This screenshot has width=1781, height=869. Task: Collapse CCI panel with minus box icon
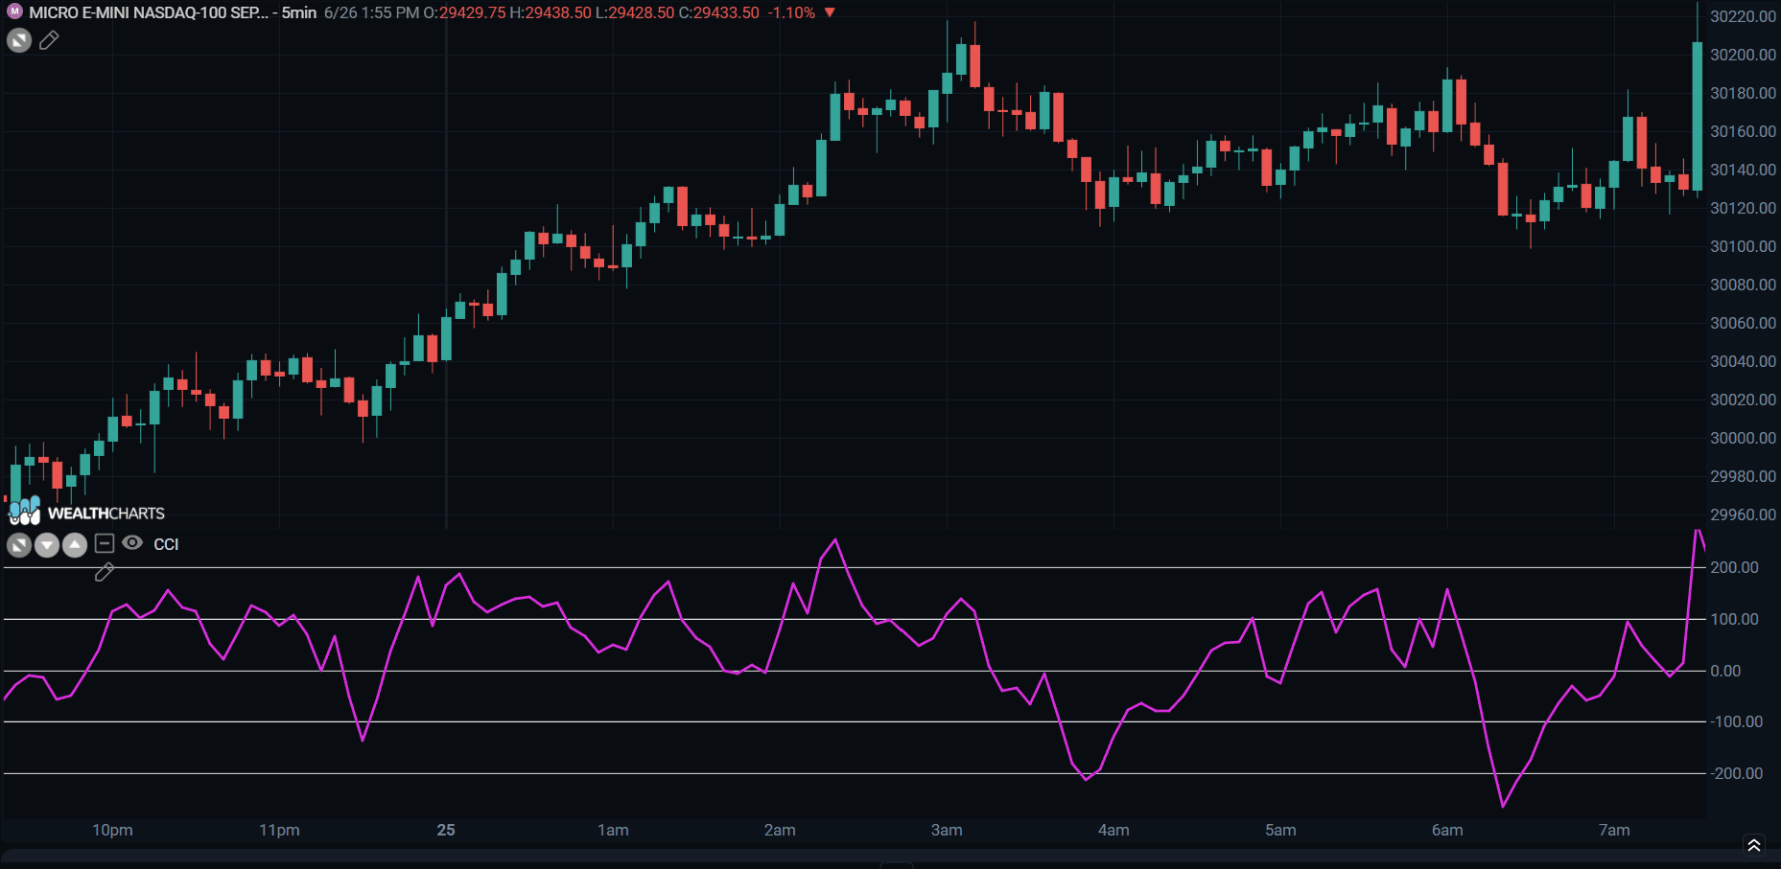[105, 543]
